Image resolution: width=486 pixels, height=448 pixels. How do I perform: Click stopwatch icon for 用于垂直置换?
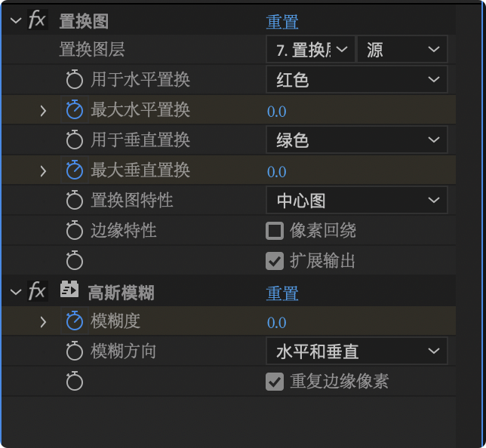(74, 140)
